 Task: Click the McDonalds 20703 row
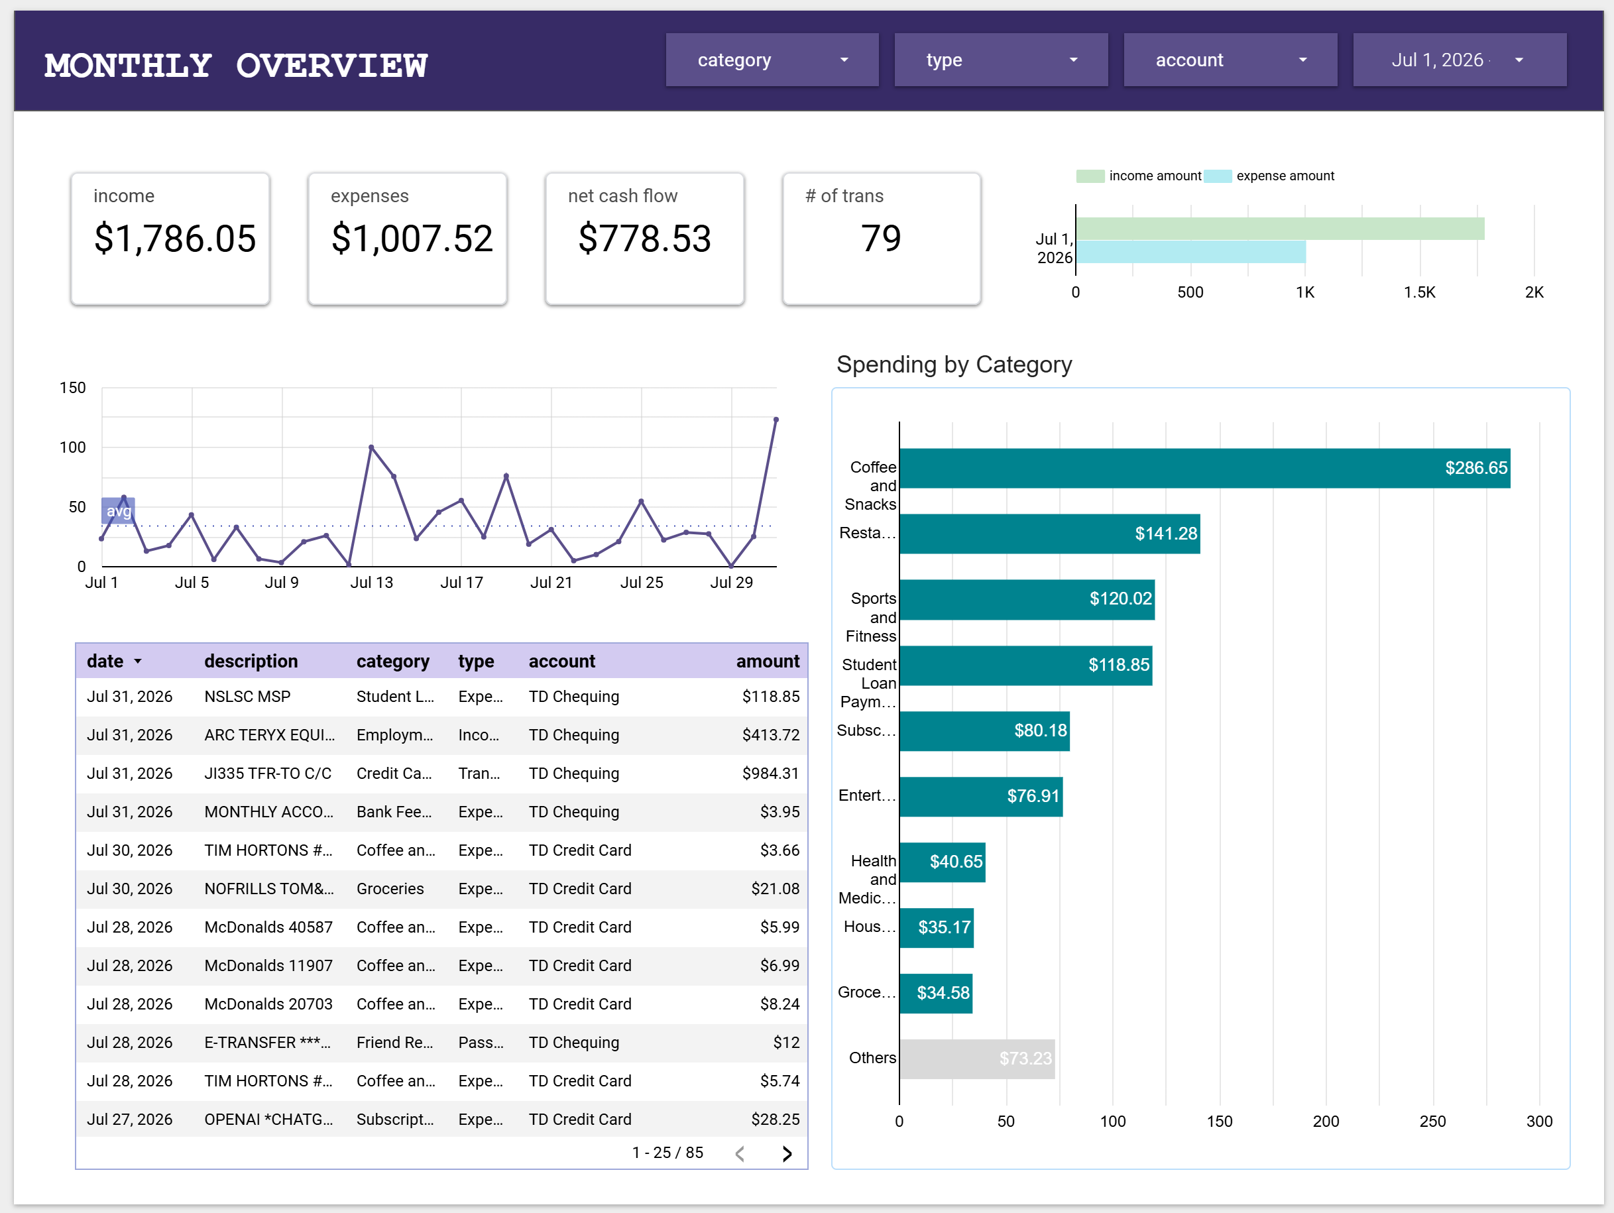[442, 1004]
